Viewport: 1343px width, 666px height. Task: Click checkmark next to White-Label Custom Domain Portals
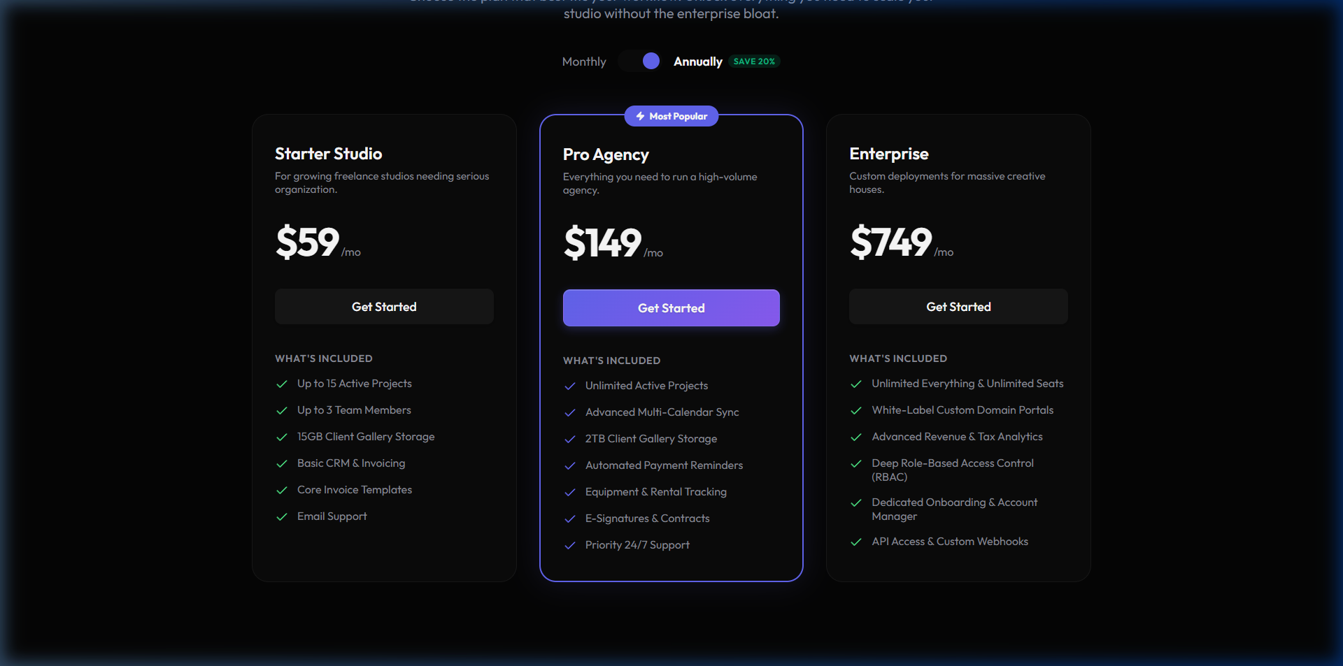click(x=855, y=410)
